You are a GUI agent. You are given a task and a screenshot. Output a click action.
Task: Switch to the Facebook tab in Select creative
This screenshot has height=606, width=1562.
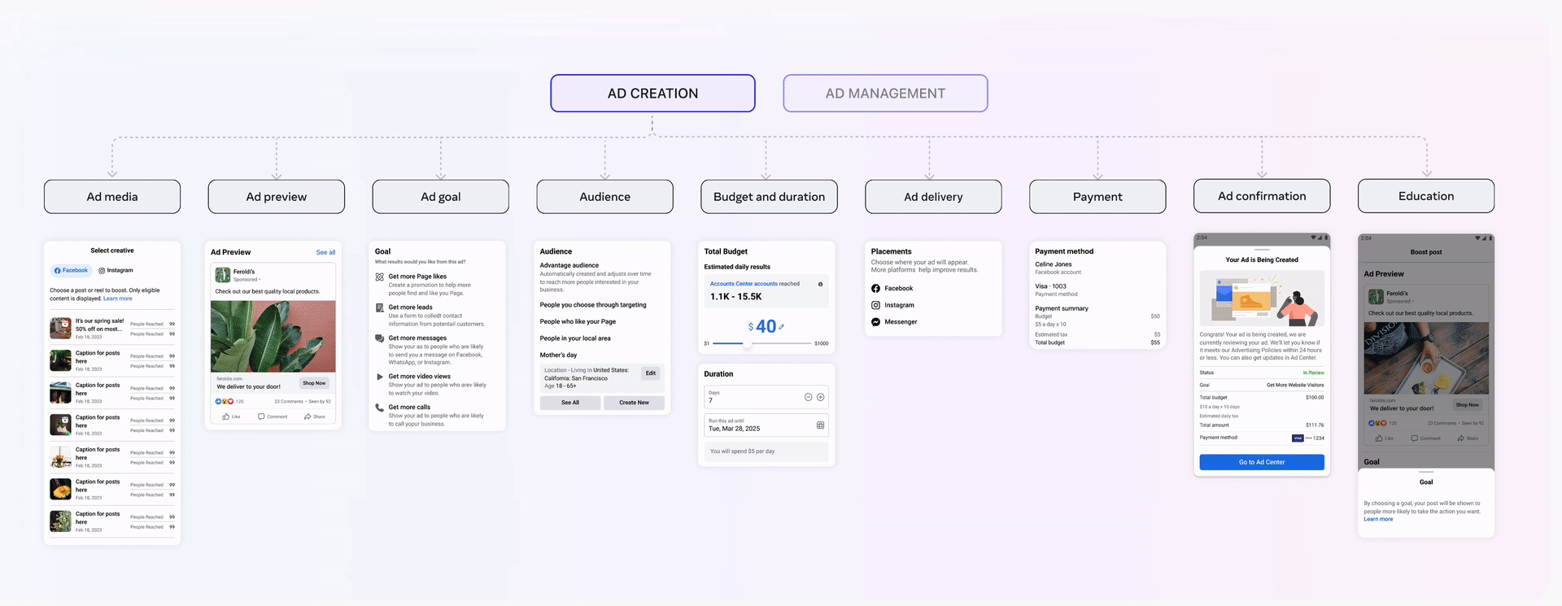coord(71,270)
